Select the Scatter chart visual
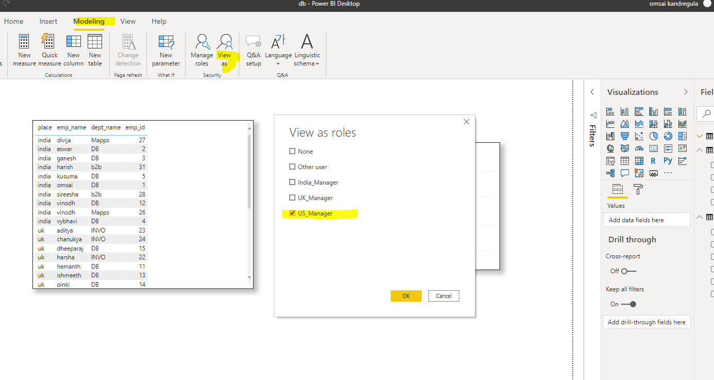This screenshot has width=714, height=380. pos(639,136)
